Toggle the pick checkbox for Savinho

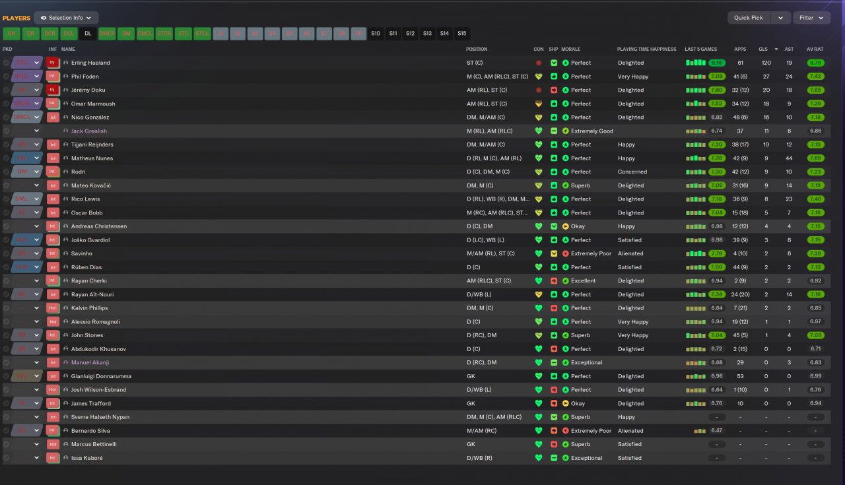(6, 253)
